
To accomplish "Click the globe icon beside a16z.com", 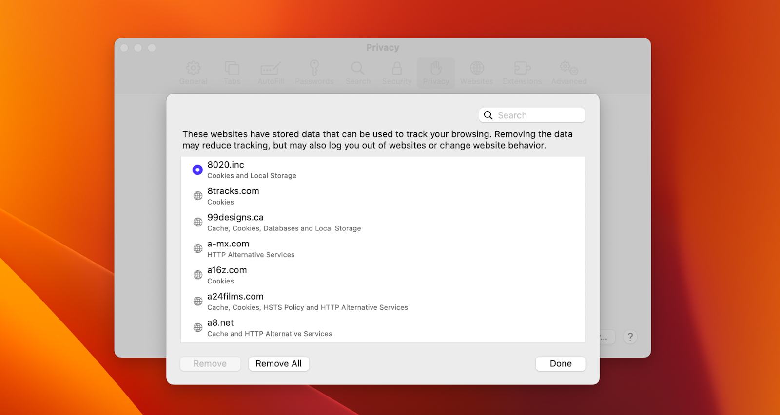I will tap(198, 275).
